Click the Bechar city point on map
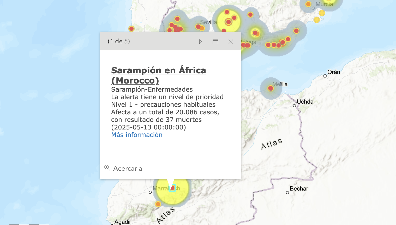Viewport: 396px width, 225px height. coord(287,193)
